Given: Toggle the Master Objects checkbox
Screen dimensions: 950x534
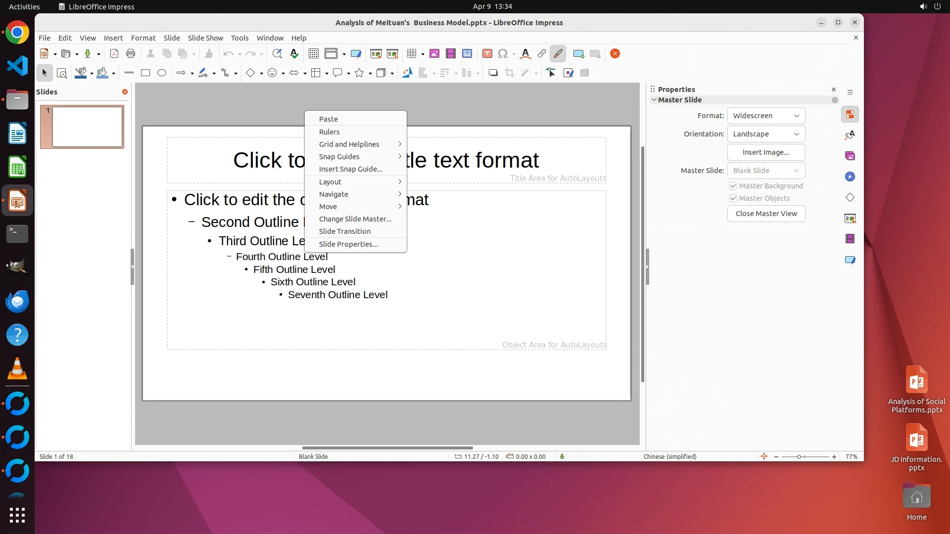Looking at the screenshot, I should pos(733,198).
